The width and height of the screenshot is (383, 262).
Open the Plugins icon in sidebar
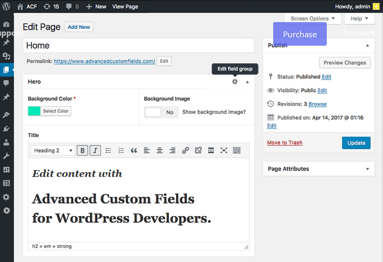(x=6, y=129)
